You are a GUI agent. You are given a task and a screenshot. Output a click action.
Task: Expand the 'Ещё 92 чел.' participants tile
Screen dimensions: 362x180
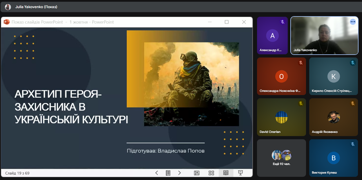tap(281, 158)
